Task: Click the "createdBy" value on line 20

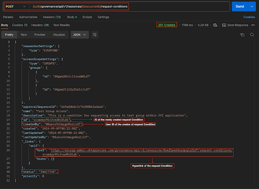Action: pyautogui.click(x=63, y=124)
